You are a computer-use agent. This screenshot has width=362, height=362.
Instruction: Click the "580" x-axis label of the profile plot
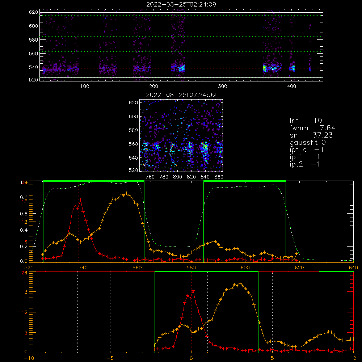pos(191,268)
